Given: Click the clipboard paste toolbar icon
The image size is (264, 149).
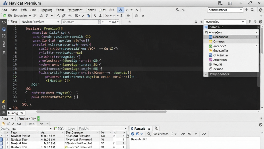Looking at the screenshot, I should click(88, 16).
